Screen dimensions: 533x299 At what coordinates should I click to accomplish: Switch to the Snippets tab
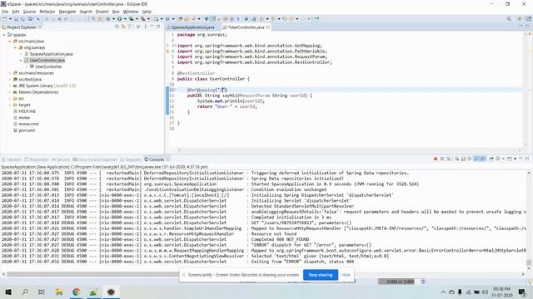131,159
